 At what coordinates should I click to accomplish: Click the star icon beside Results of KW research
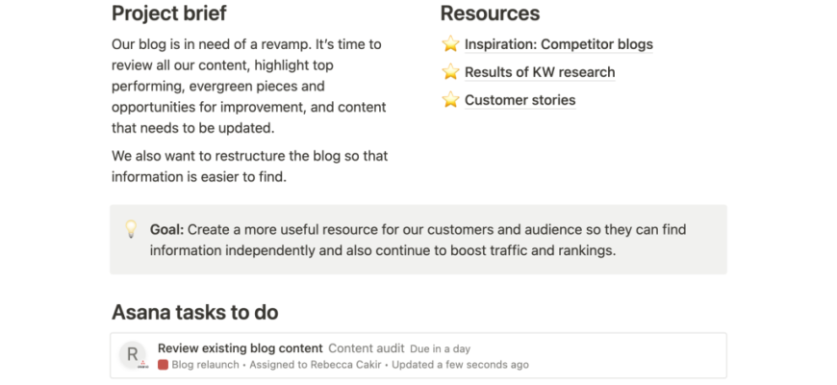(x=450, y=71)
